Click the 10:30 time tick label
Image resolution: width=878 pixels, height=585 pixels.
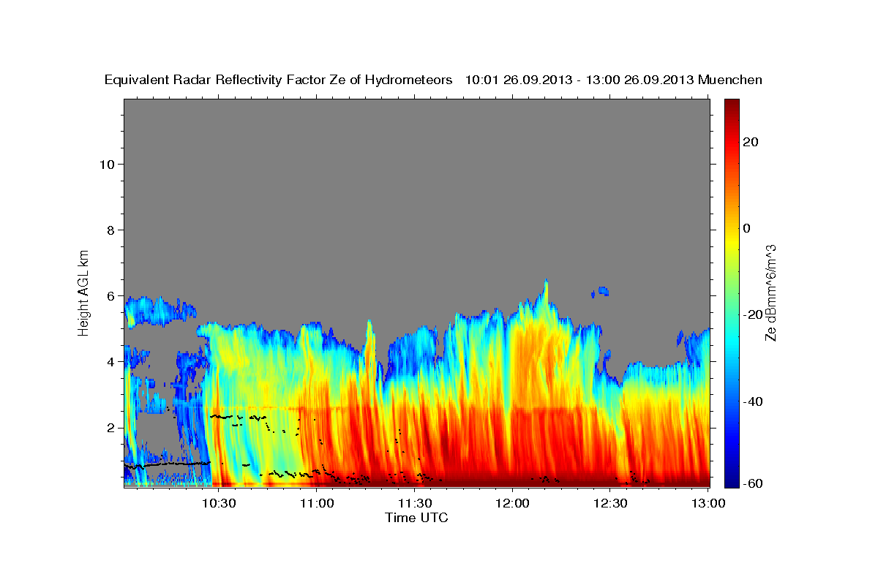[219, 503]
